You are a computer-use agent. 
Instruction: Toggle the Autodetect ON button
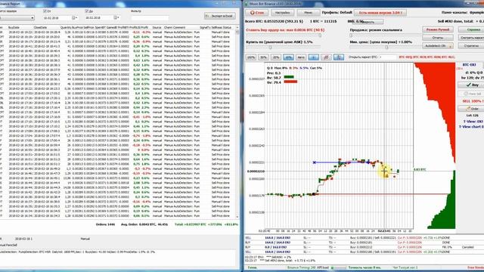tap(438, 45)
